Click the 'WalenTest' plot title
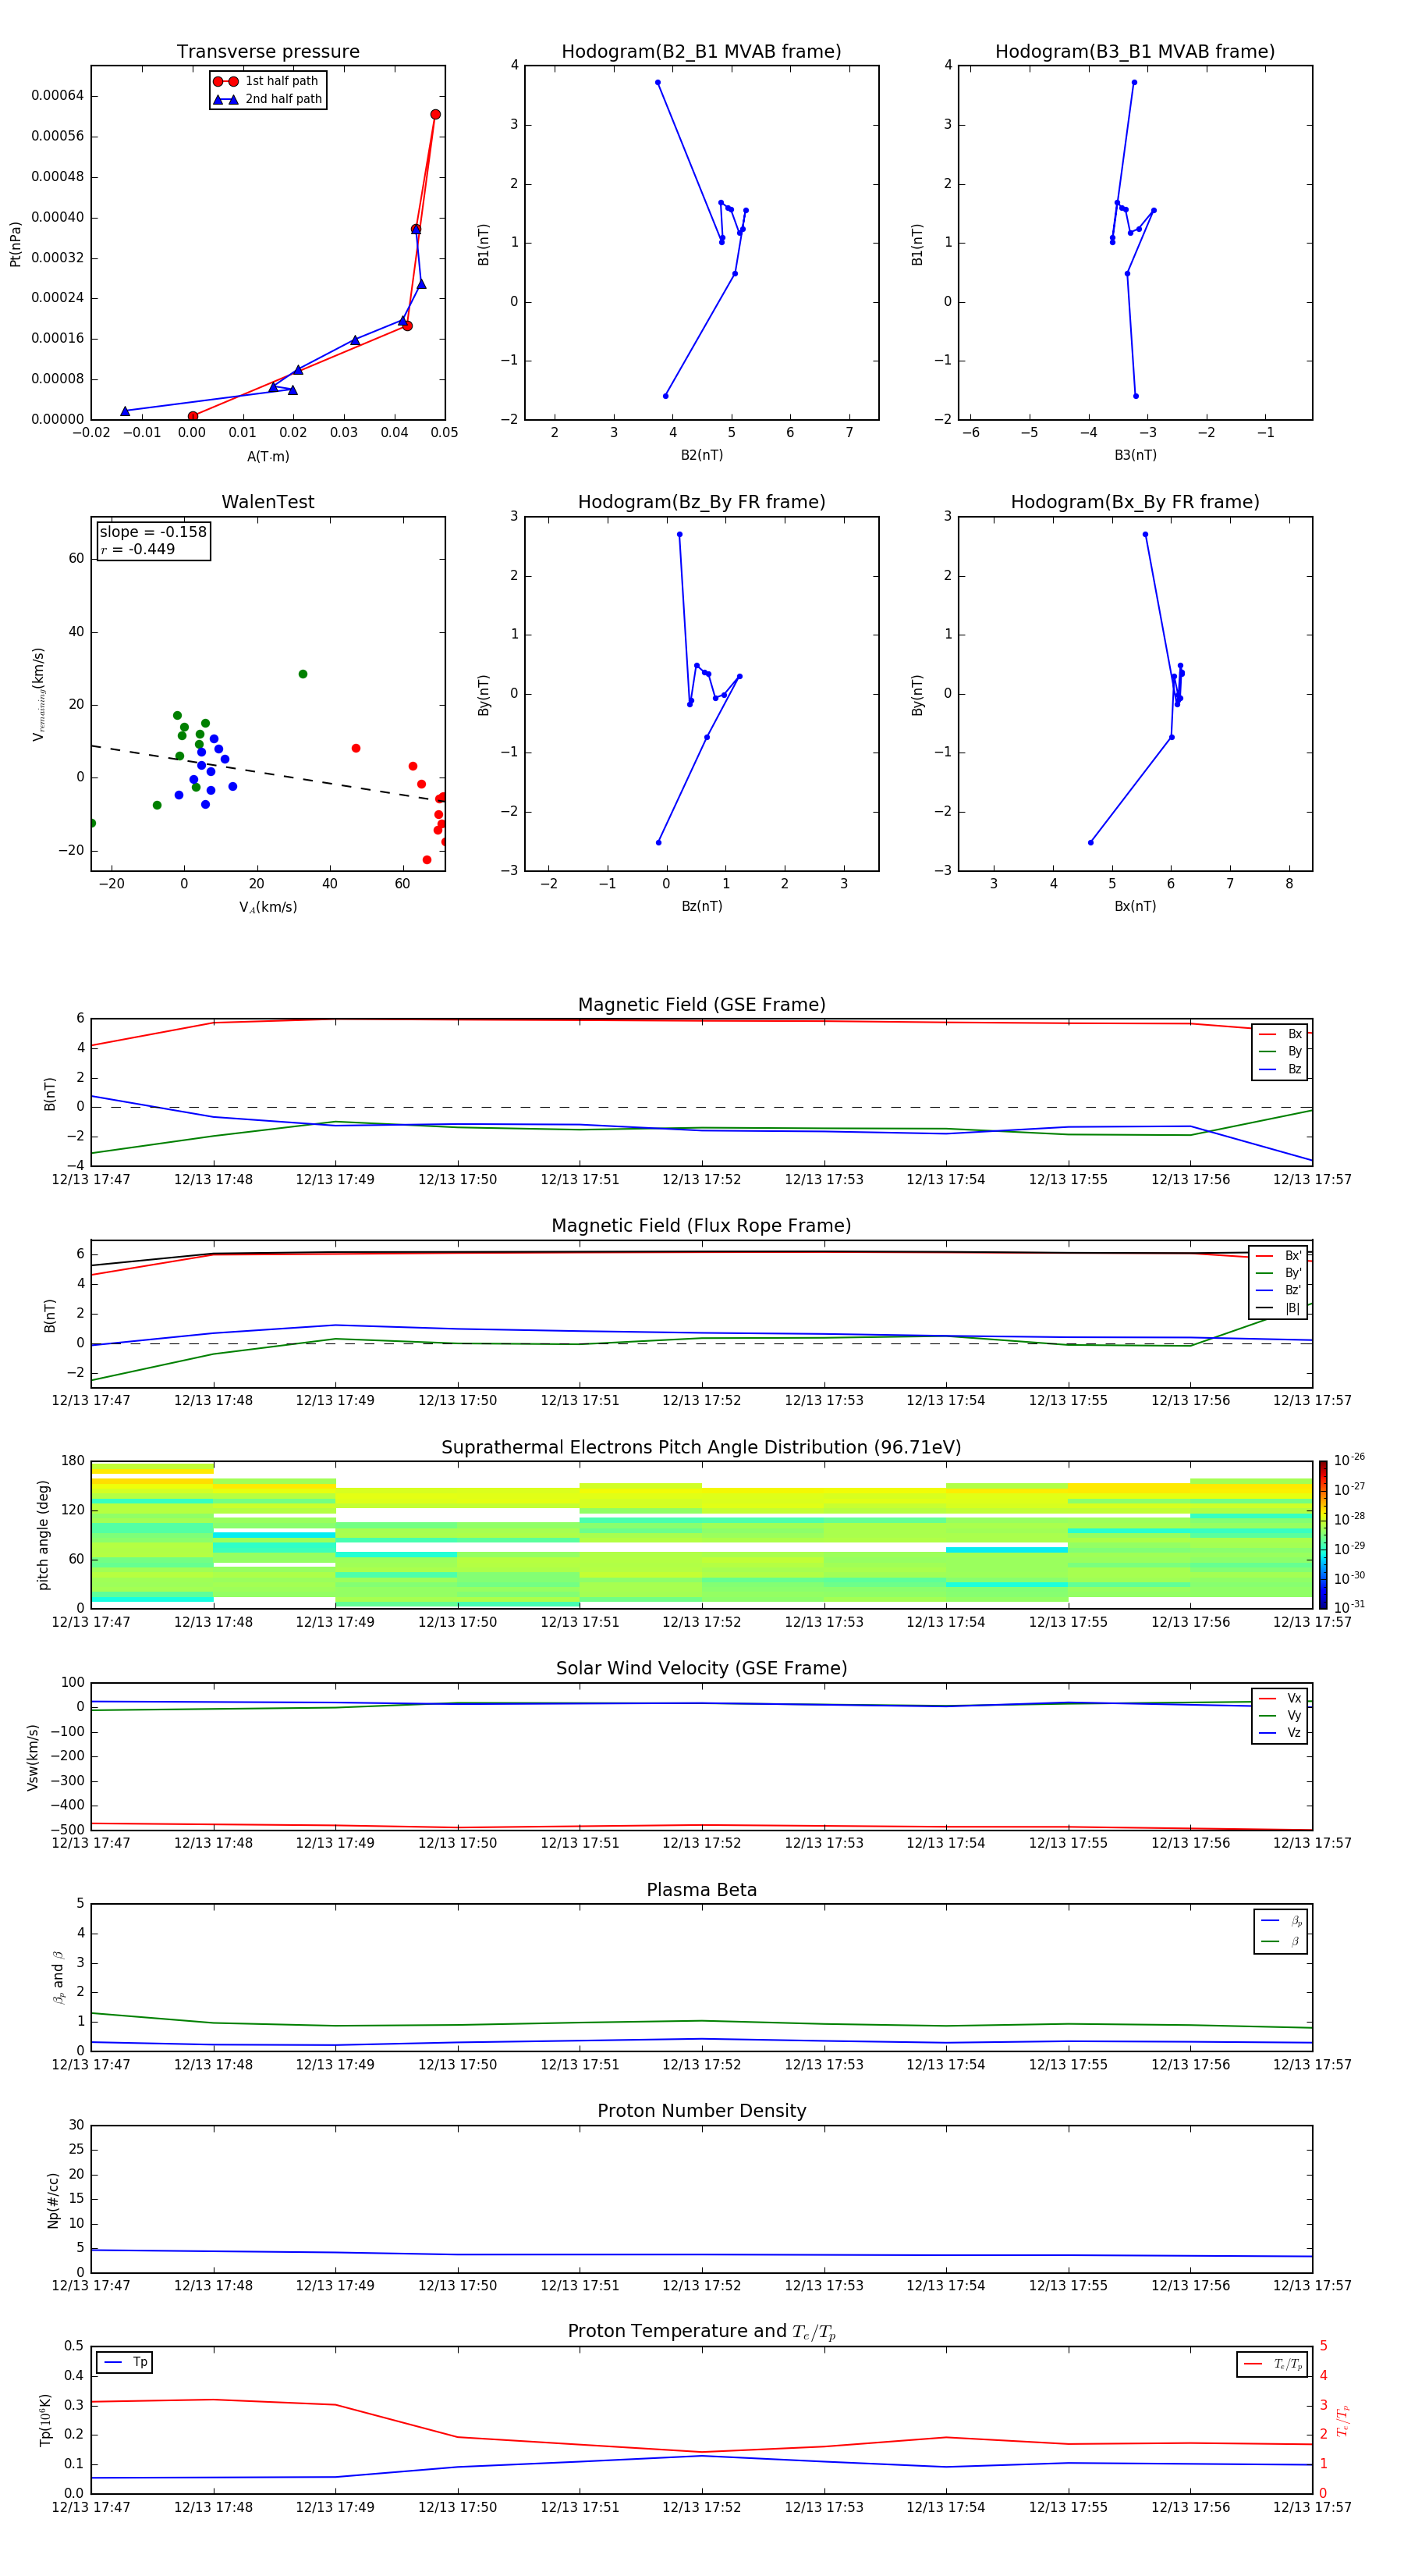This screenshot has width=1404, height=2576. pyautogui.click(x=268, y=502)
